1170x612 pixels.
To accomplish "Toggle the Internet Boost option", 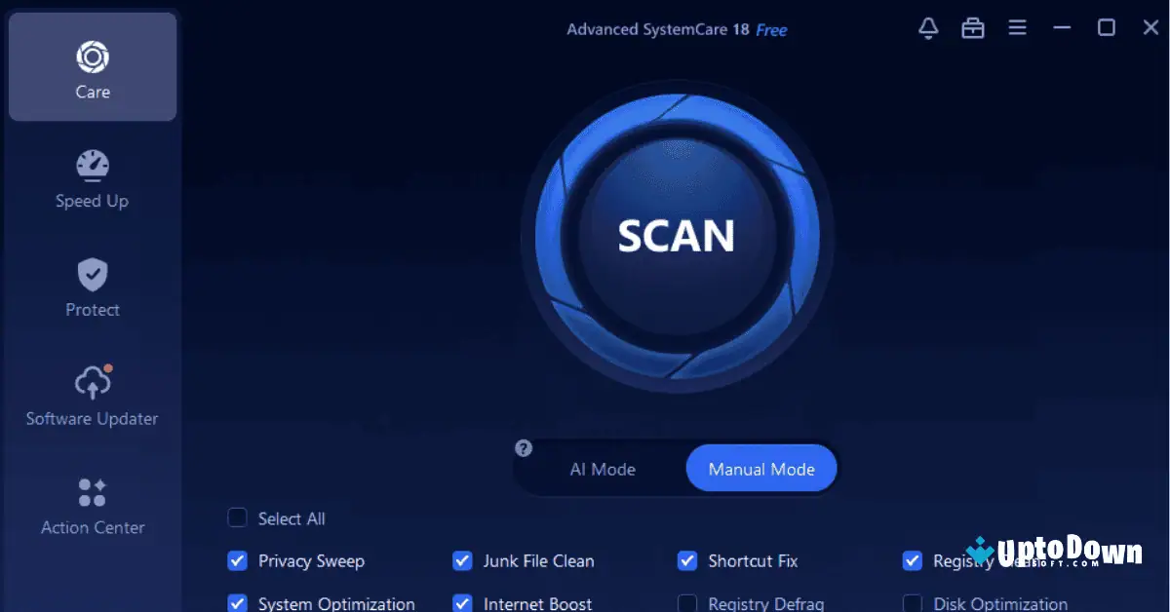I will (462, 604).
